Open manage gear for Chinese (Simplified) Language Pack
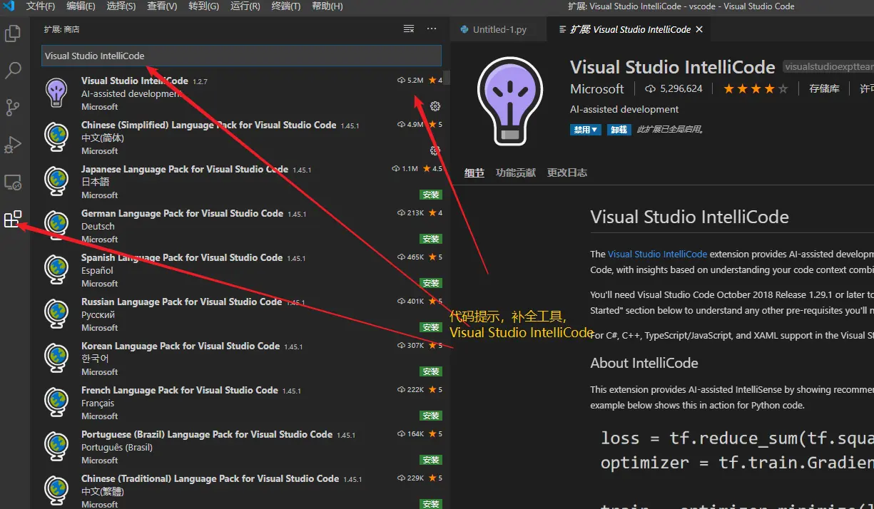The width and height of the screenshot is (874, 509). [435, 150]
